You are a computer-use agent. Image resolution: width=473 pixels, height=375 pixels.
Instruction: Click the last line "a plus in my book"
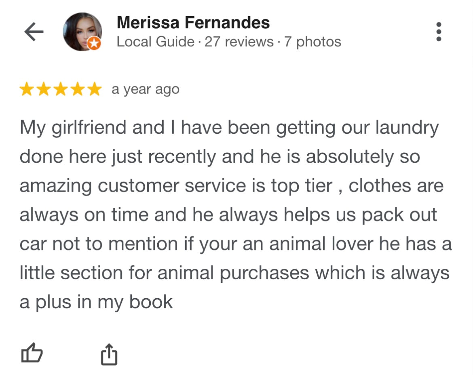pyautogui.click(x=96, y=302)
